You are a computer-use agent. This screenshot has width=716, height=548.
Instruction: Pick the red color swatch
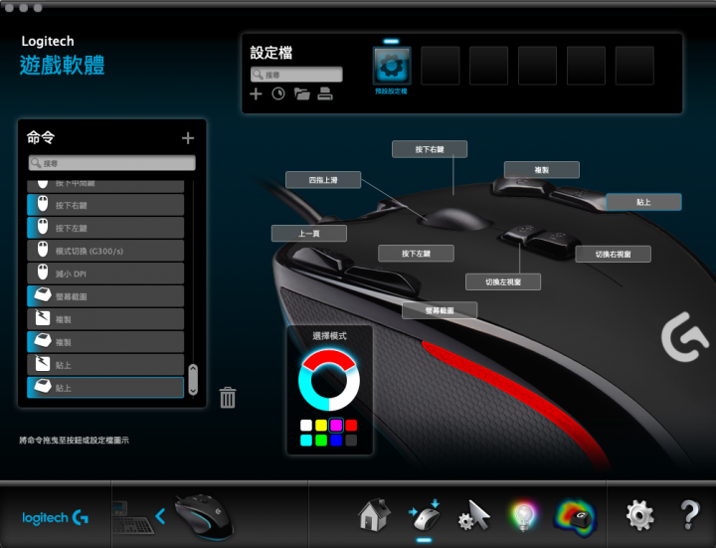tap(351, 426)
